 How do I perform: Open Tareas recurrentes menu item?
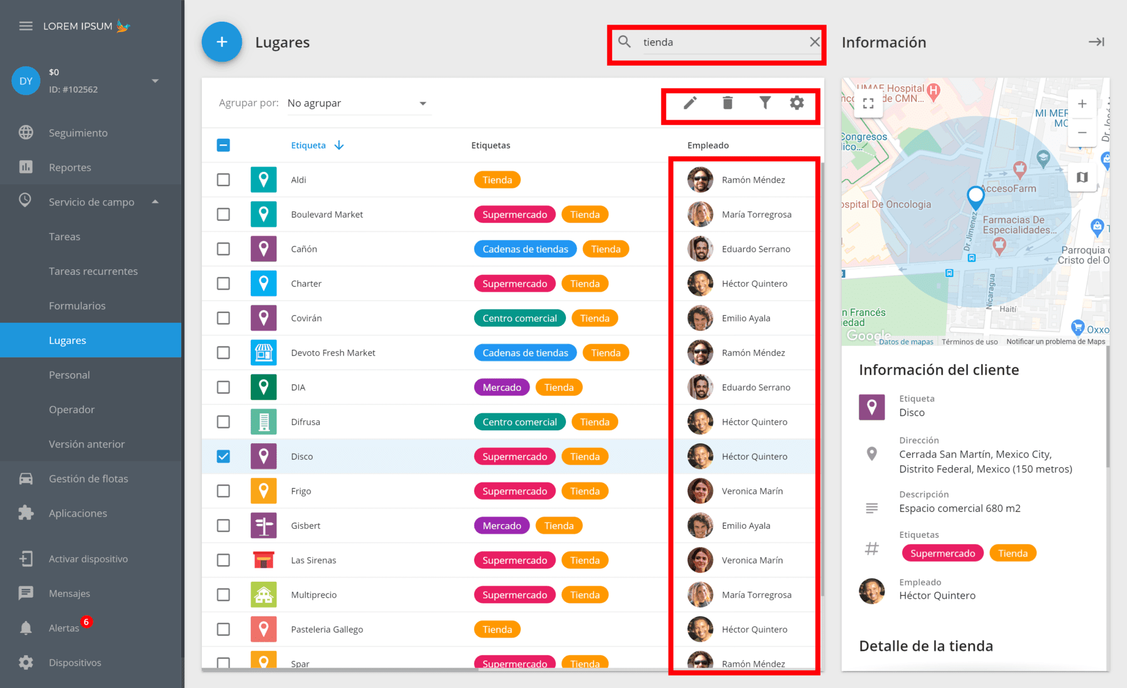[x=93, y=271]
